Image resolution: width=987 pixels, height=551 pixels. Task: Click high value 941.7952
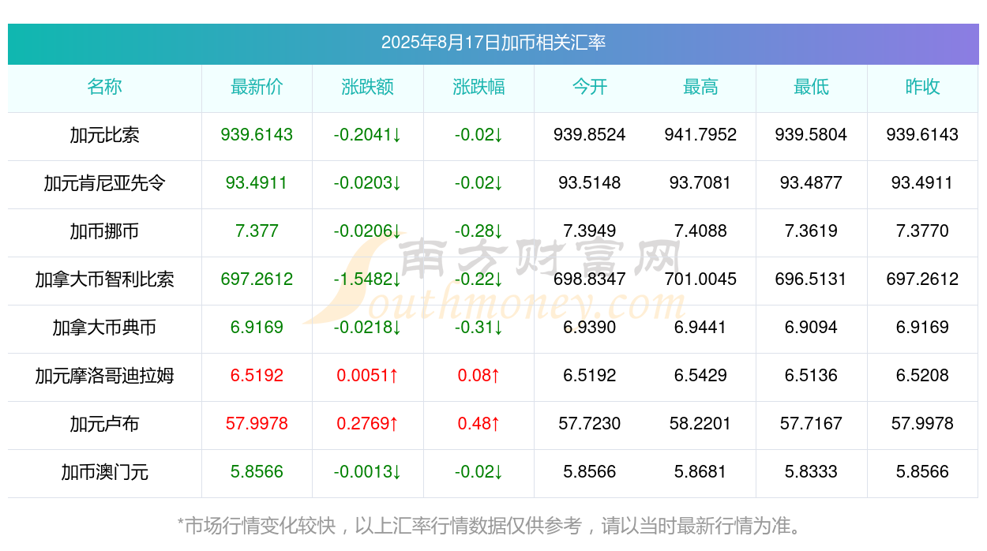tap(700, 135)
